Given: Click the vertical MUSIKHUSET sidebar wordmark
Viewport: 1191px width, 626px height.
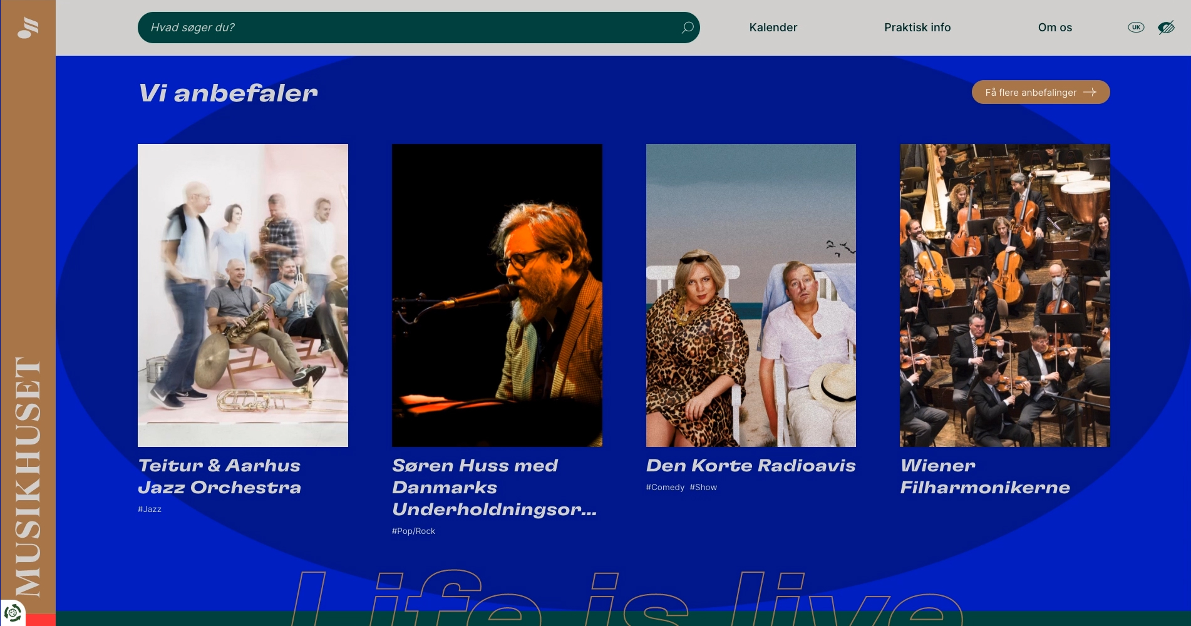Looking at the screenshot, I should point(28,477).
